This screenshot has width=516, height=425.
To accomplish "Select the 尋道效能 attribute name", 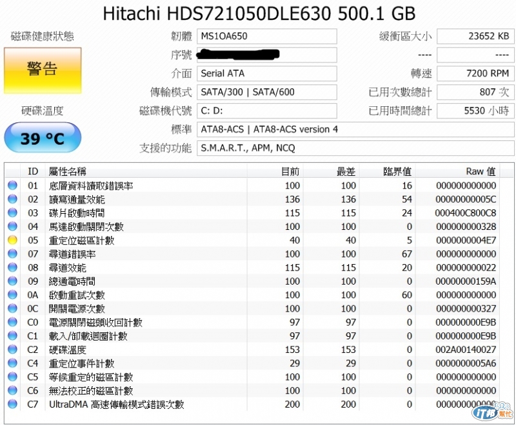I will pos(68,268).
